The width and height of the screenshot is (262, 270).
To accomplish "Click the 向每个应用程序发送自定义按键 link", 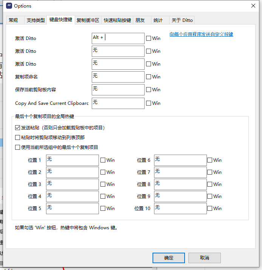I will pos(201,34).
